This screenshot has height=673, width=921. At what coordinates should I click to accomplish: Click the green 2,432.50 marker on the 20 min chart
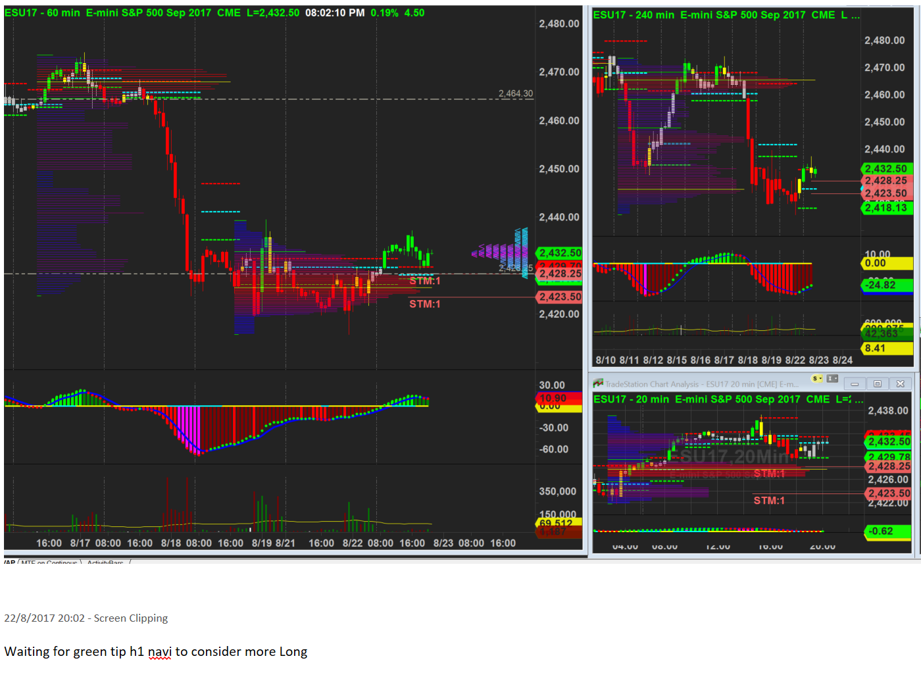coord(889,441)
